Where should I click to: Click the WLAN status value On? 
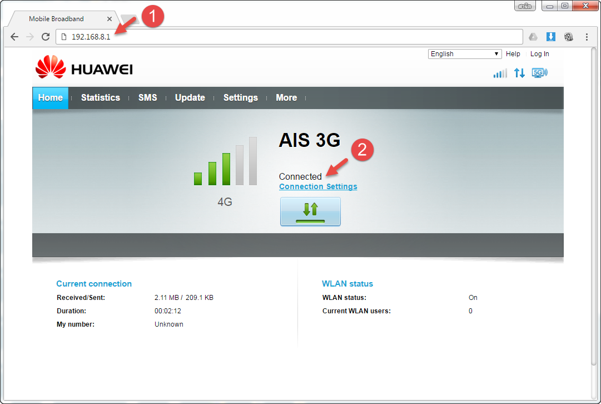tap(473, 298)
